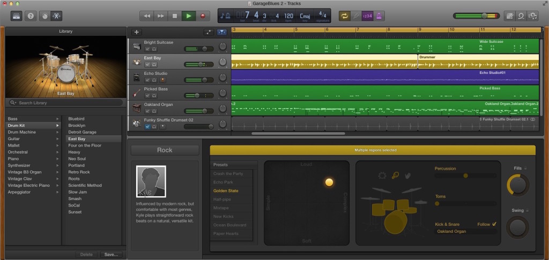The image size is (549, 260).
Task: Solo the Bright Suitcase track
Action: (154, 49)
